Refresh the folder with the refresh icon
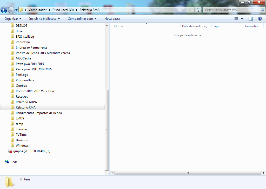Screen dimensions: 266x189 198,10
